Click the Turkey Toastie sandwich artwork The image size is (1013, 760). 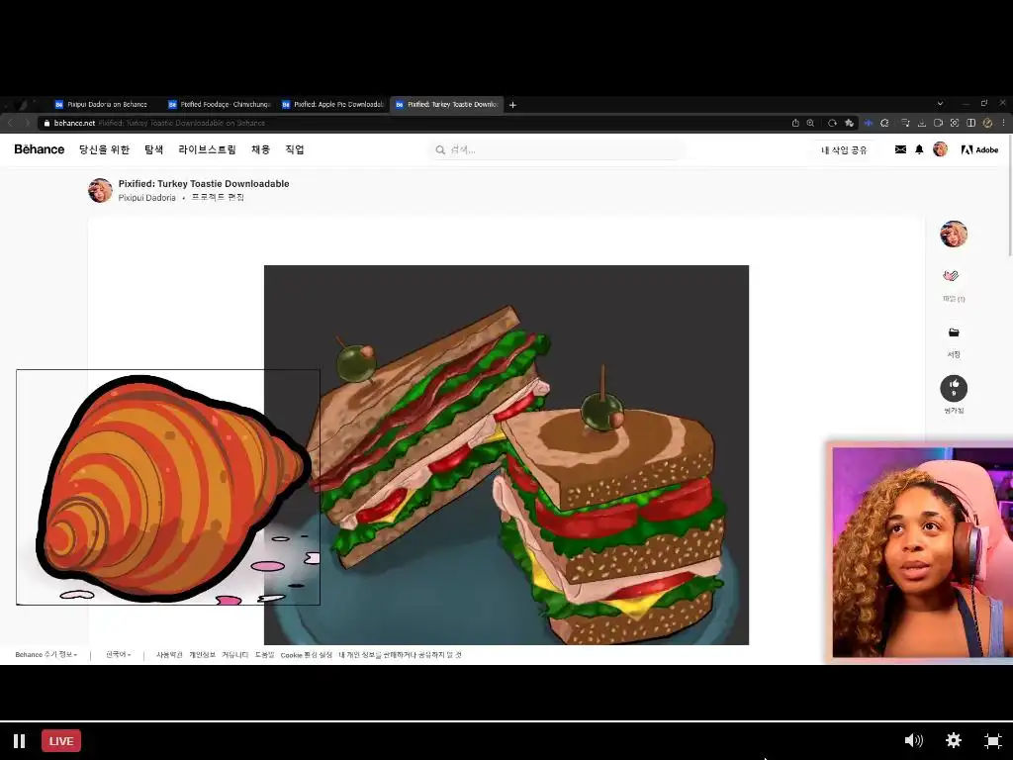point(506,455)
